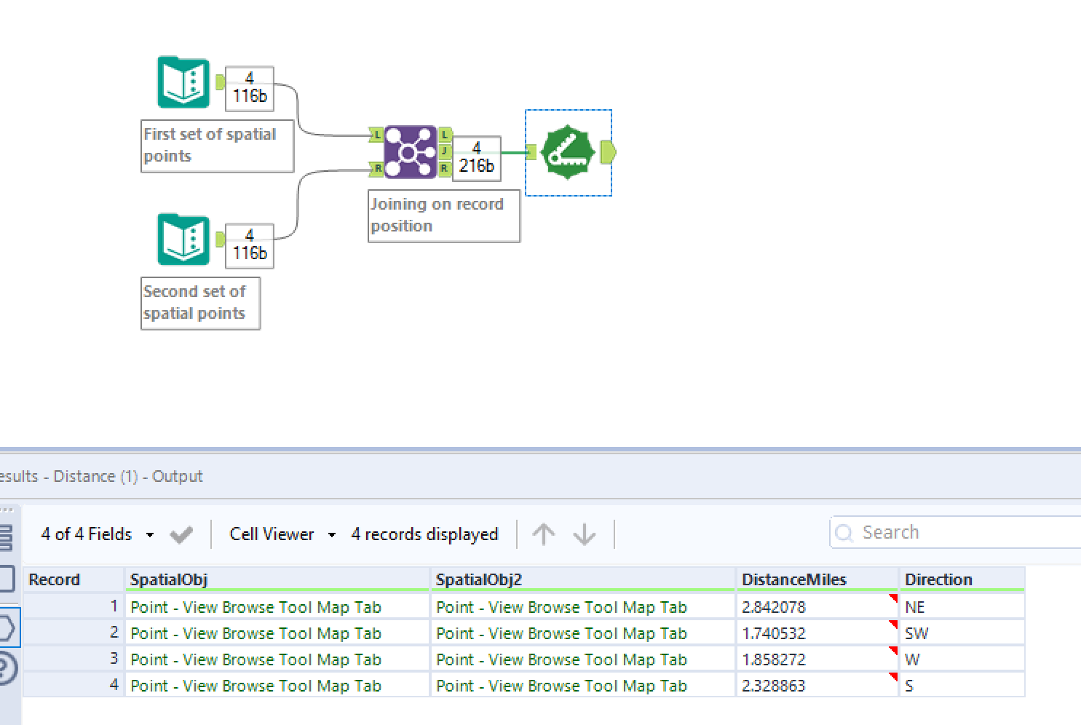Screen dimensions: 1081x725
Task: Click the gray checkmark apply icon
Action: [181, 535]
